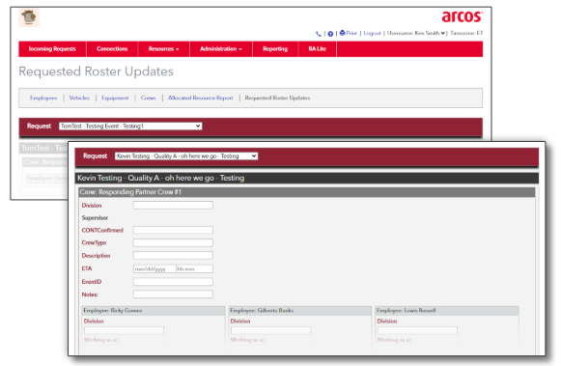Click the EventID input field

(x=173, y=282)
